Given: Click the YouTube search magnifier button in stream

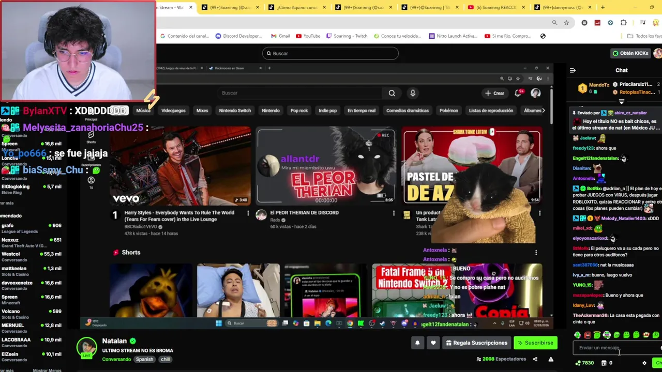Looking at the screenshot, I should (x=392, y=93).
